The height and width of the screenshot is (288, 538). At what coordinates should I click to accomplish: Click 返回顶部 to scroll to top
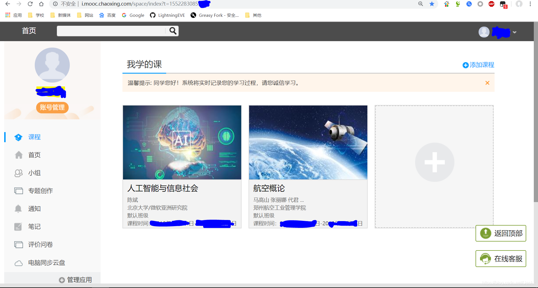coord(501,233)
